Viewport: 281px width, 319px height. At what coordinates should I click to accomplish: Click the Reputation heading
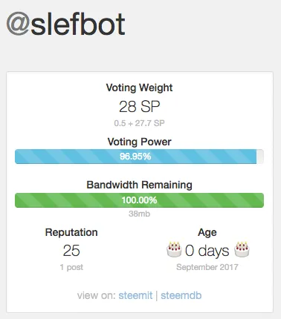point(71,232)
